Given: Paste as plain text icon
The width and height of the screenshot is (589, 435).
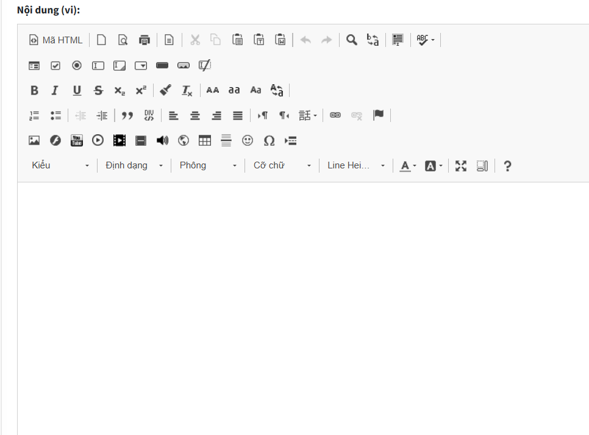Looking at the screenshot, I should [259, 40].
